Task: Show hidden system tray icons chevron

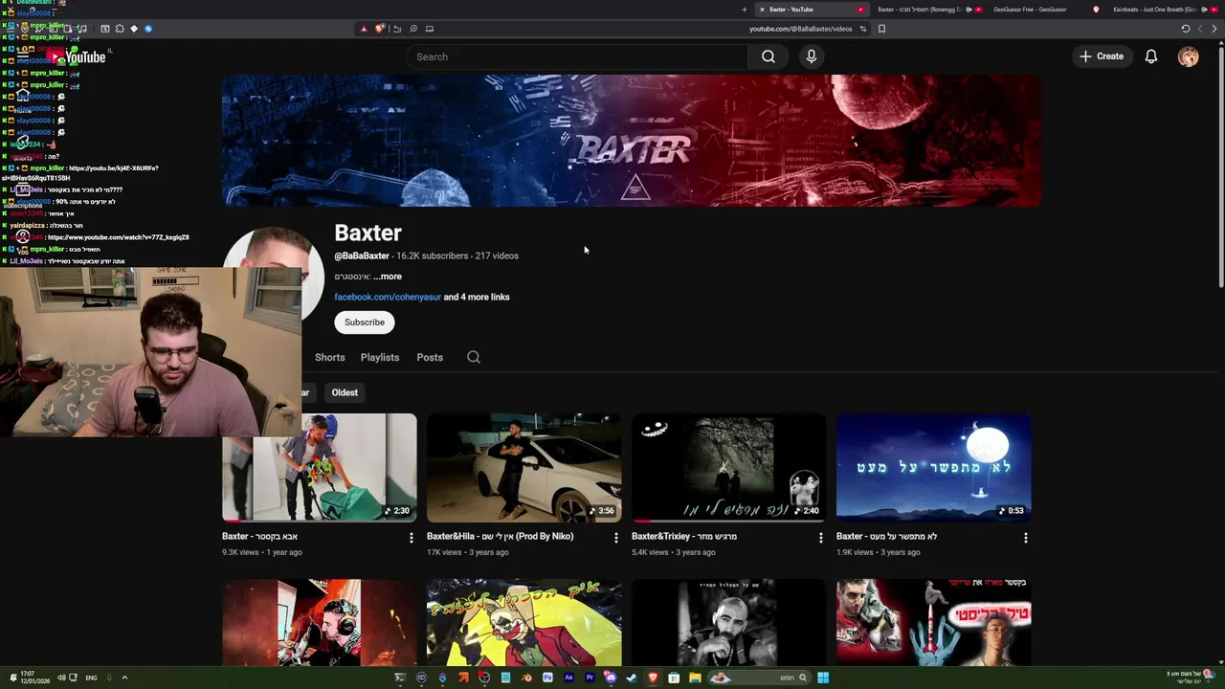Action: 124,678
